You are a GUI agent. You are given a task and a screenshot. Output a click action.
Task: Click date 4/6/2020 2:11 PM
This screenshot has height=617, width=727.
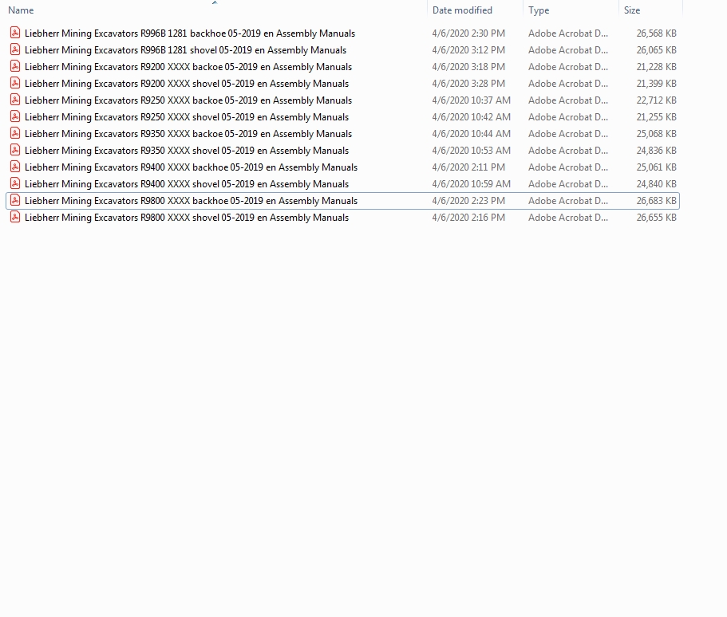coord(468,167)
